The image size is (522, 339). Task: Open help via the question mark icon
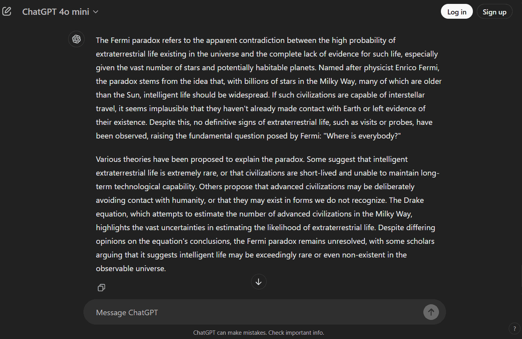pyautogui.click(x=514, y=328)
